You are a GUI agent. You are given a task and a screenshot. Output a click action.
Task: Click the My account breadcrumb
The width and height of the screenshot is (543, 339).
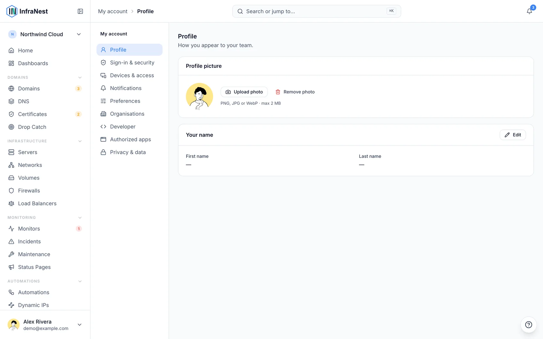pos(113,11)
